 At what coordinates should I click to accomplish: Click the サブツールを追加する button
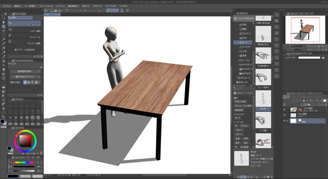(25, 50)
